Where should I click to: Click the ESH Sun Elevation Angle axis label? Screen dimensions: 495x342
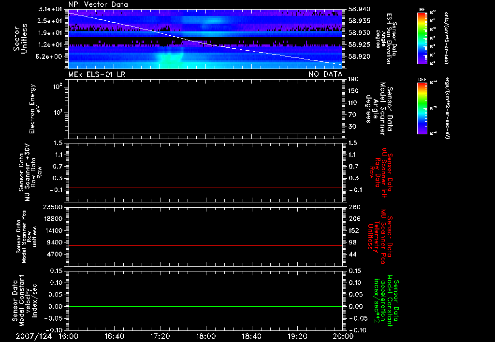pos(386,39)
